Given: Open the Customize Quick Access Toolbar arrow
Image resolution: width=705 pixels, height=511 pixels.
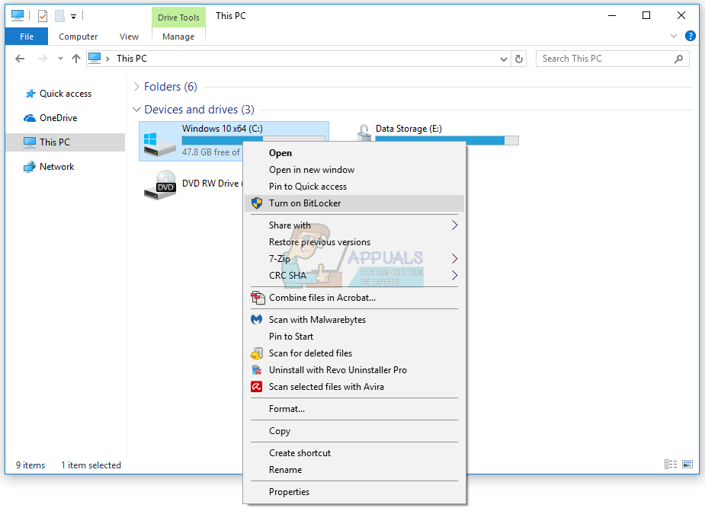Looking at the screenshot, I should [73, 17].
